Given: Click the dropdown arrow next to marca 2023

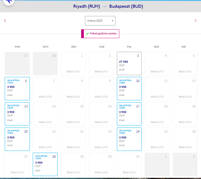Looking at the screenshot, I should click(x=112, y=21).
